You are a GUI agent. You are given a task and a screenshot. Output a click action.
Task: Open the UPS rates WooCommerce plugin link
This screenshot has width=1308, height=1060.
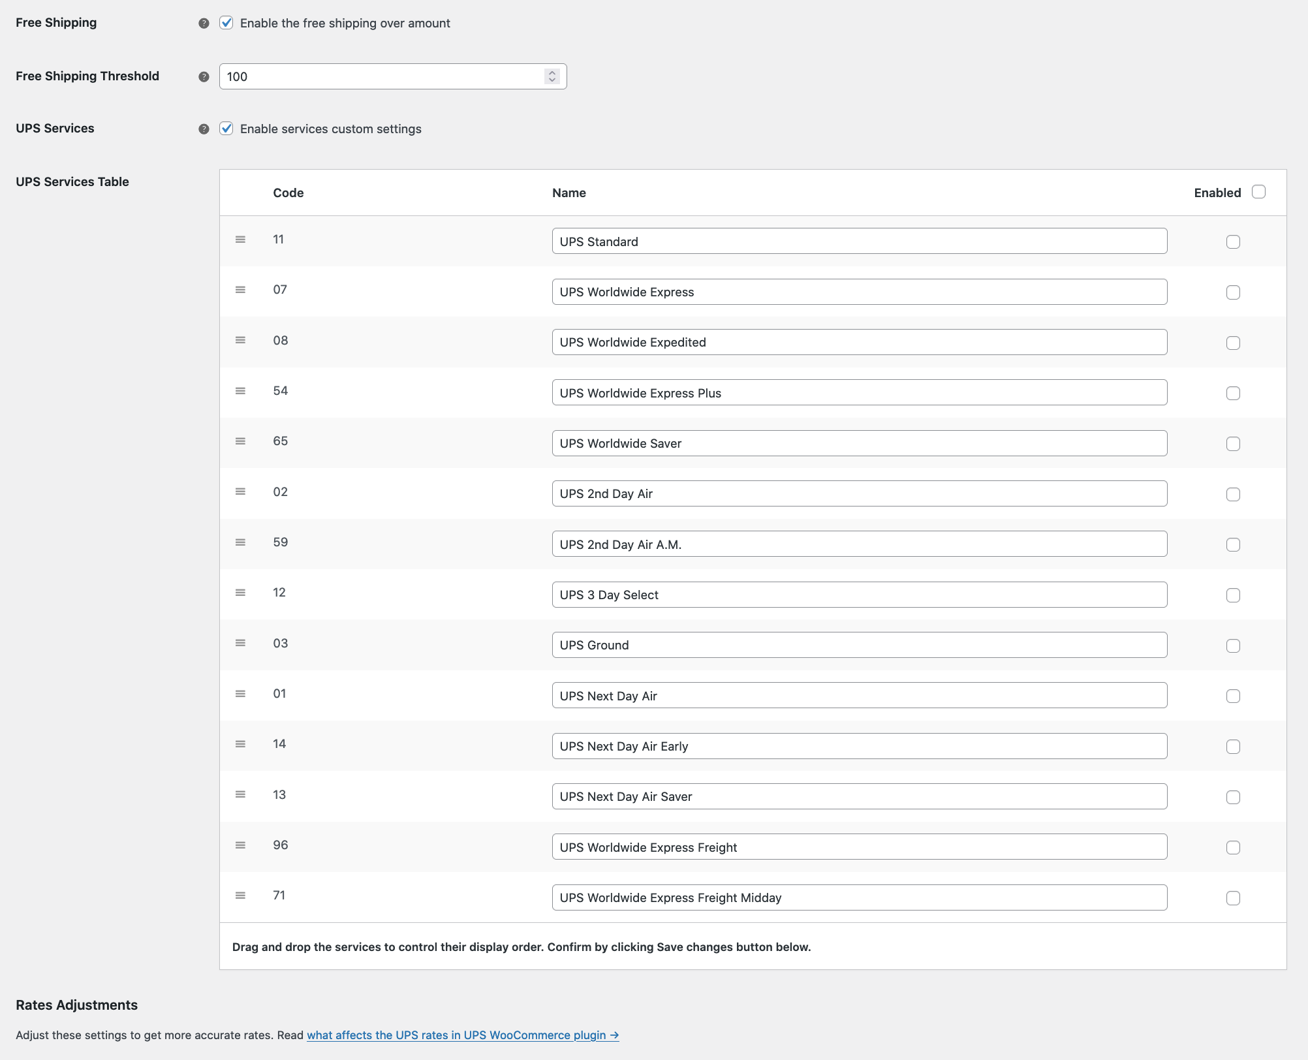[463, 1035]
